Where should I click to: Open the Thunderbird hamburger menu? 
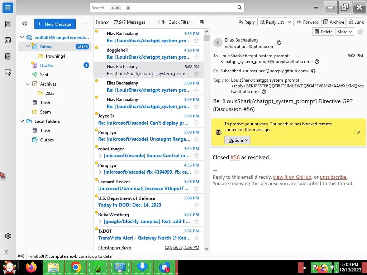coord(316,8)
